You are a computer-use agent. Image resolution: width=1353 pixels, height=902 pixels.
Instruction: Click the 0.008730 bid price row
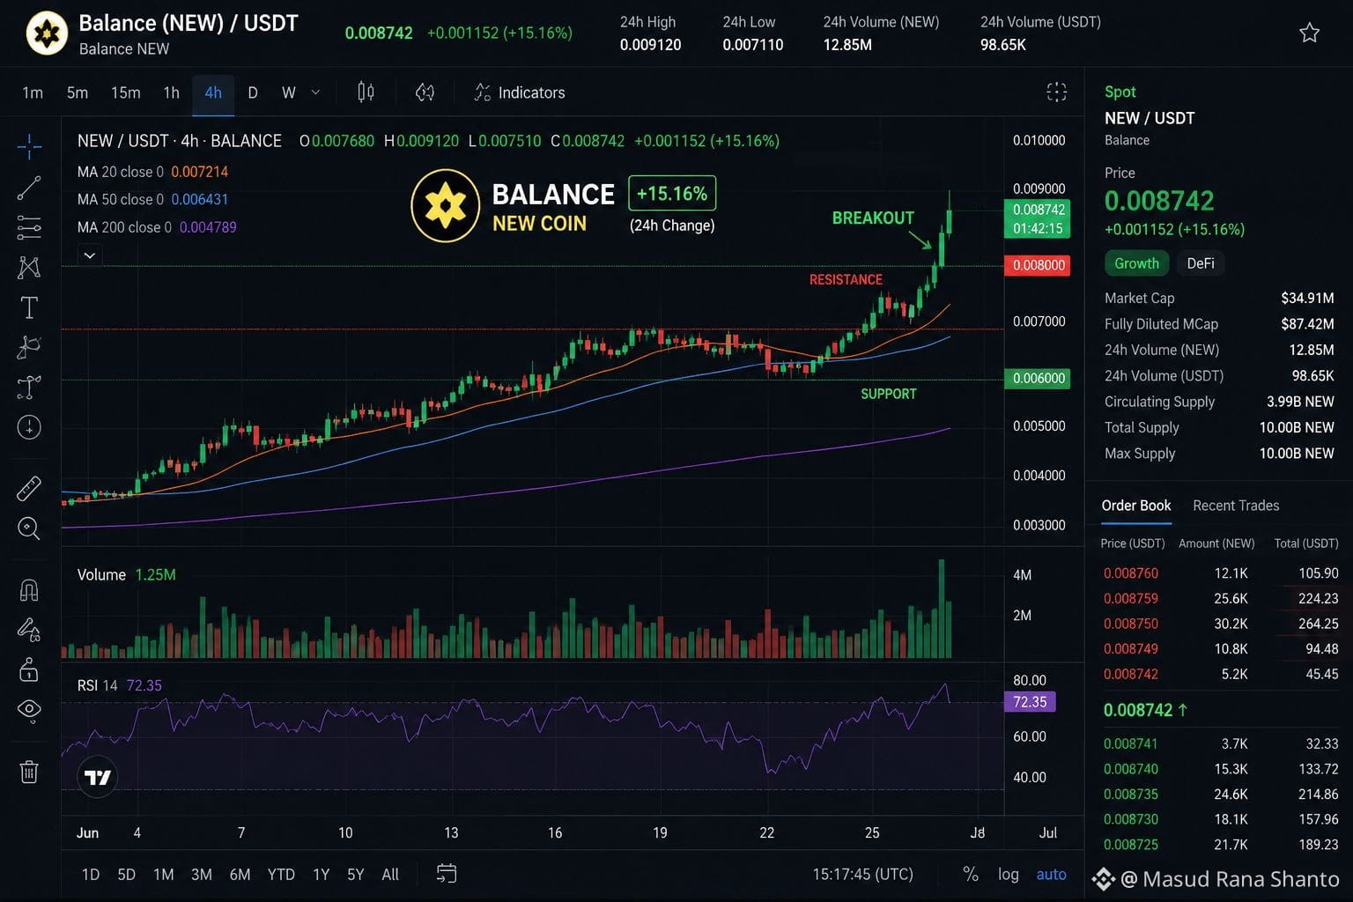click(x=1219, y=819)
